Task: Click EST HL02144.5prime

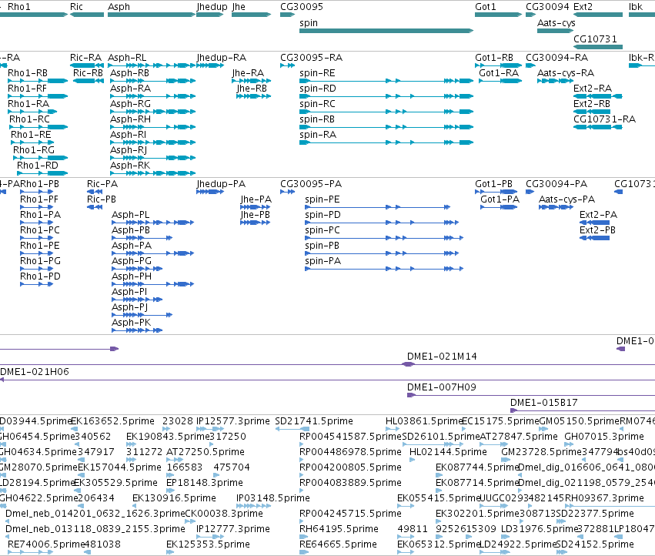Action: (413, 460)
